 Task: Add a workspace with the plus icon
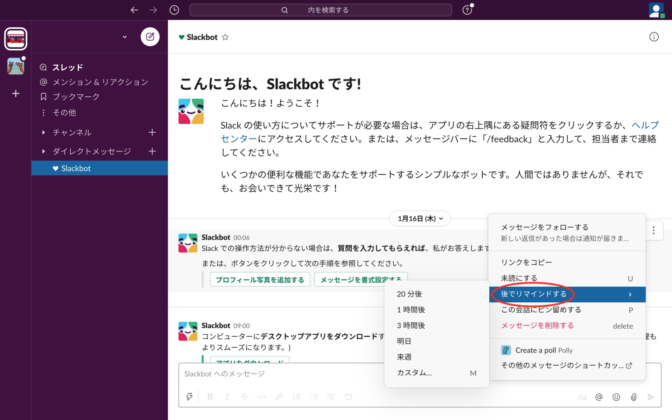[x=16, y=93]
